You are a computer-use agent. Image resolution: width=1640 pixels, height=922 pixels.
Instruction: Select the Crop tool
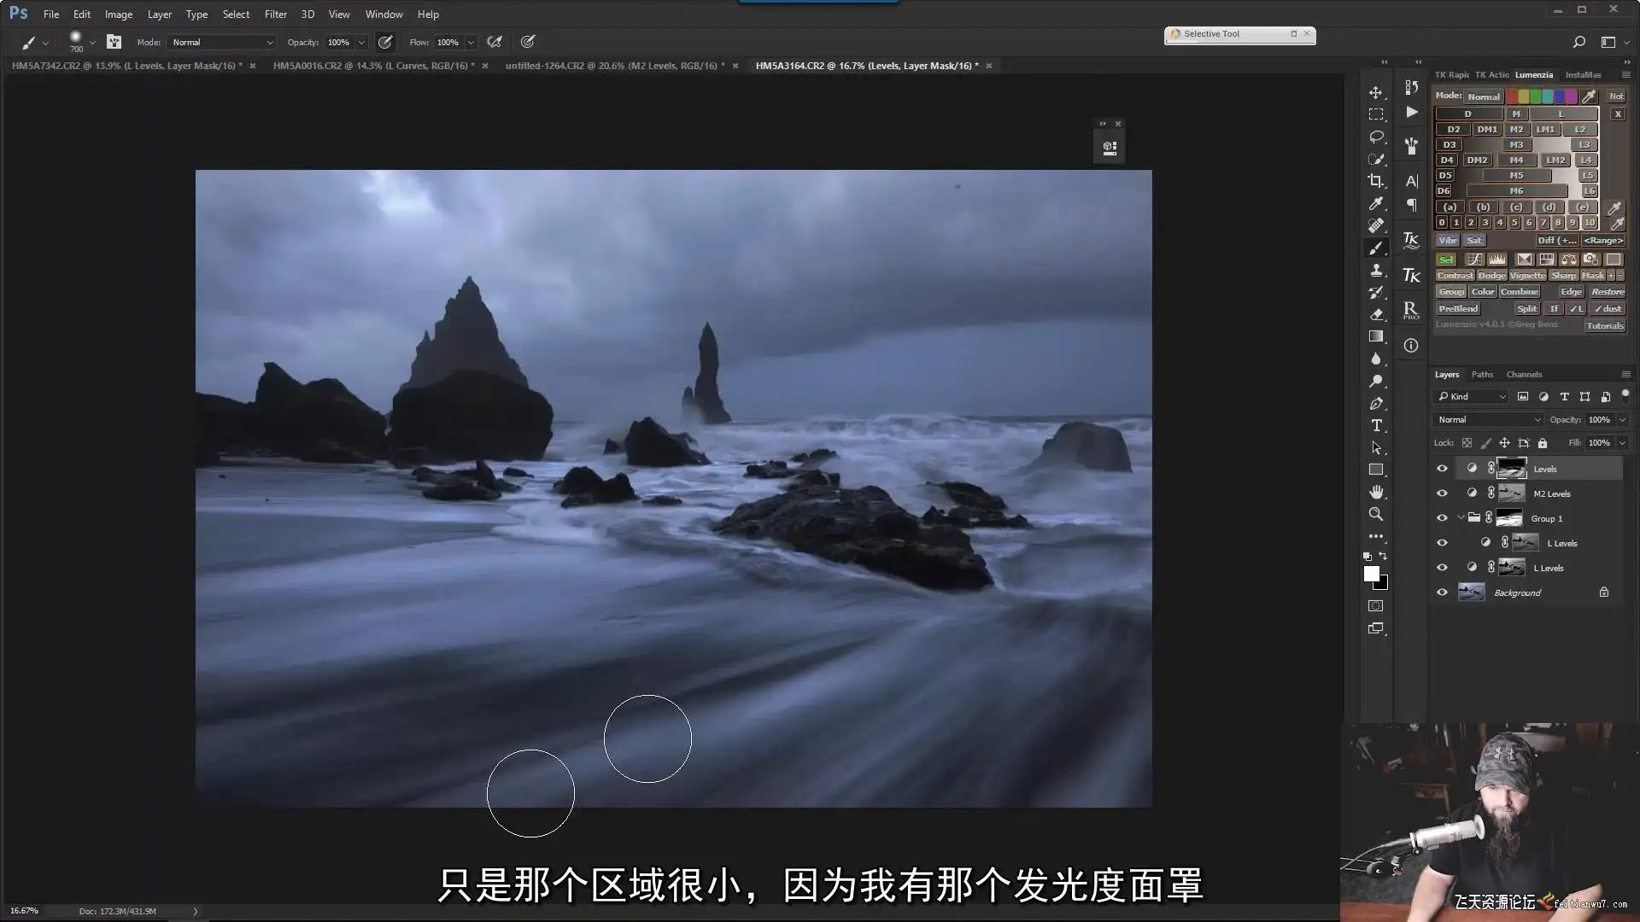[x=1375, y=181]
